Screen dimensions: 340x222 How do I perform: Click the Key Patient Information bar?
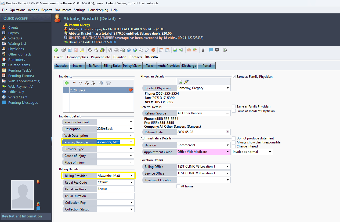point(26,216)
